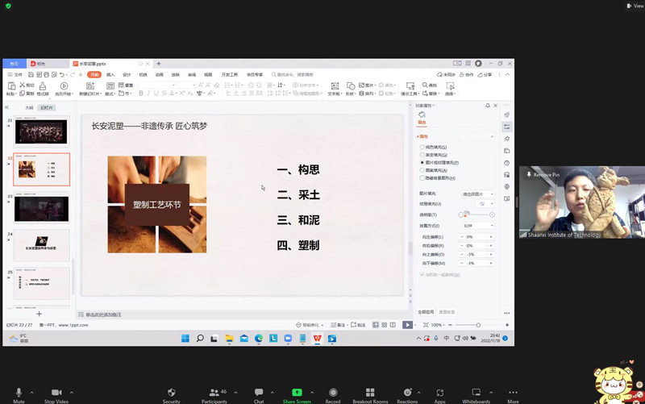Image resolution: width=645 pixels, height=404 pixels.
Task: Select 纯色填充 solid fill radio option
Action: pyautogui.click(x=422, y=148)
